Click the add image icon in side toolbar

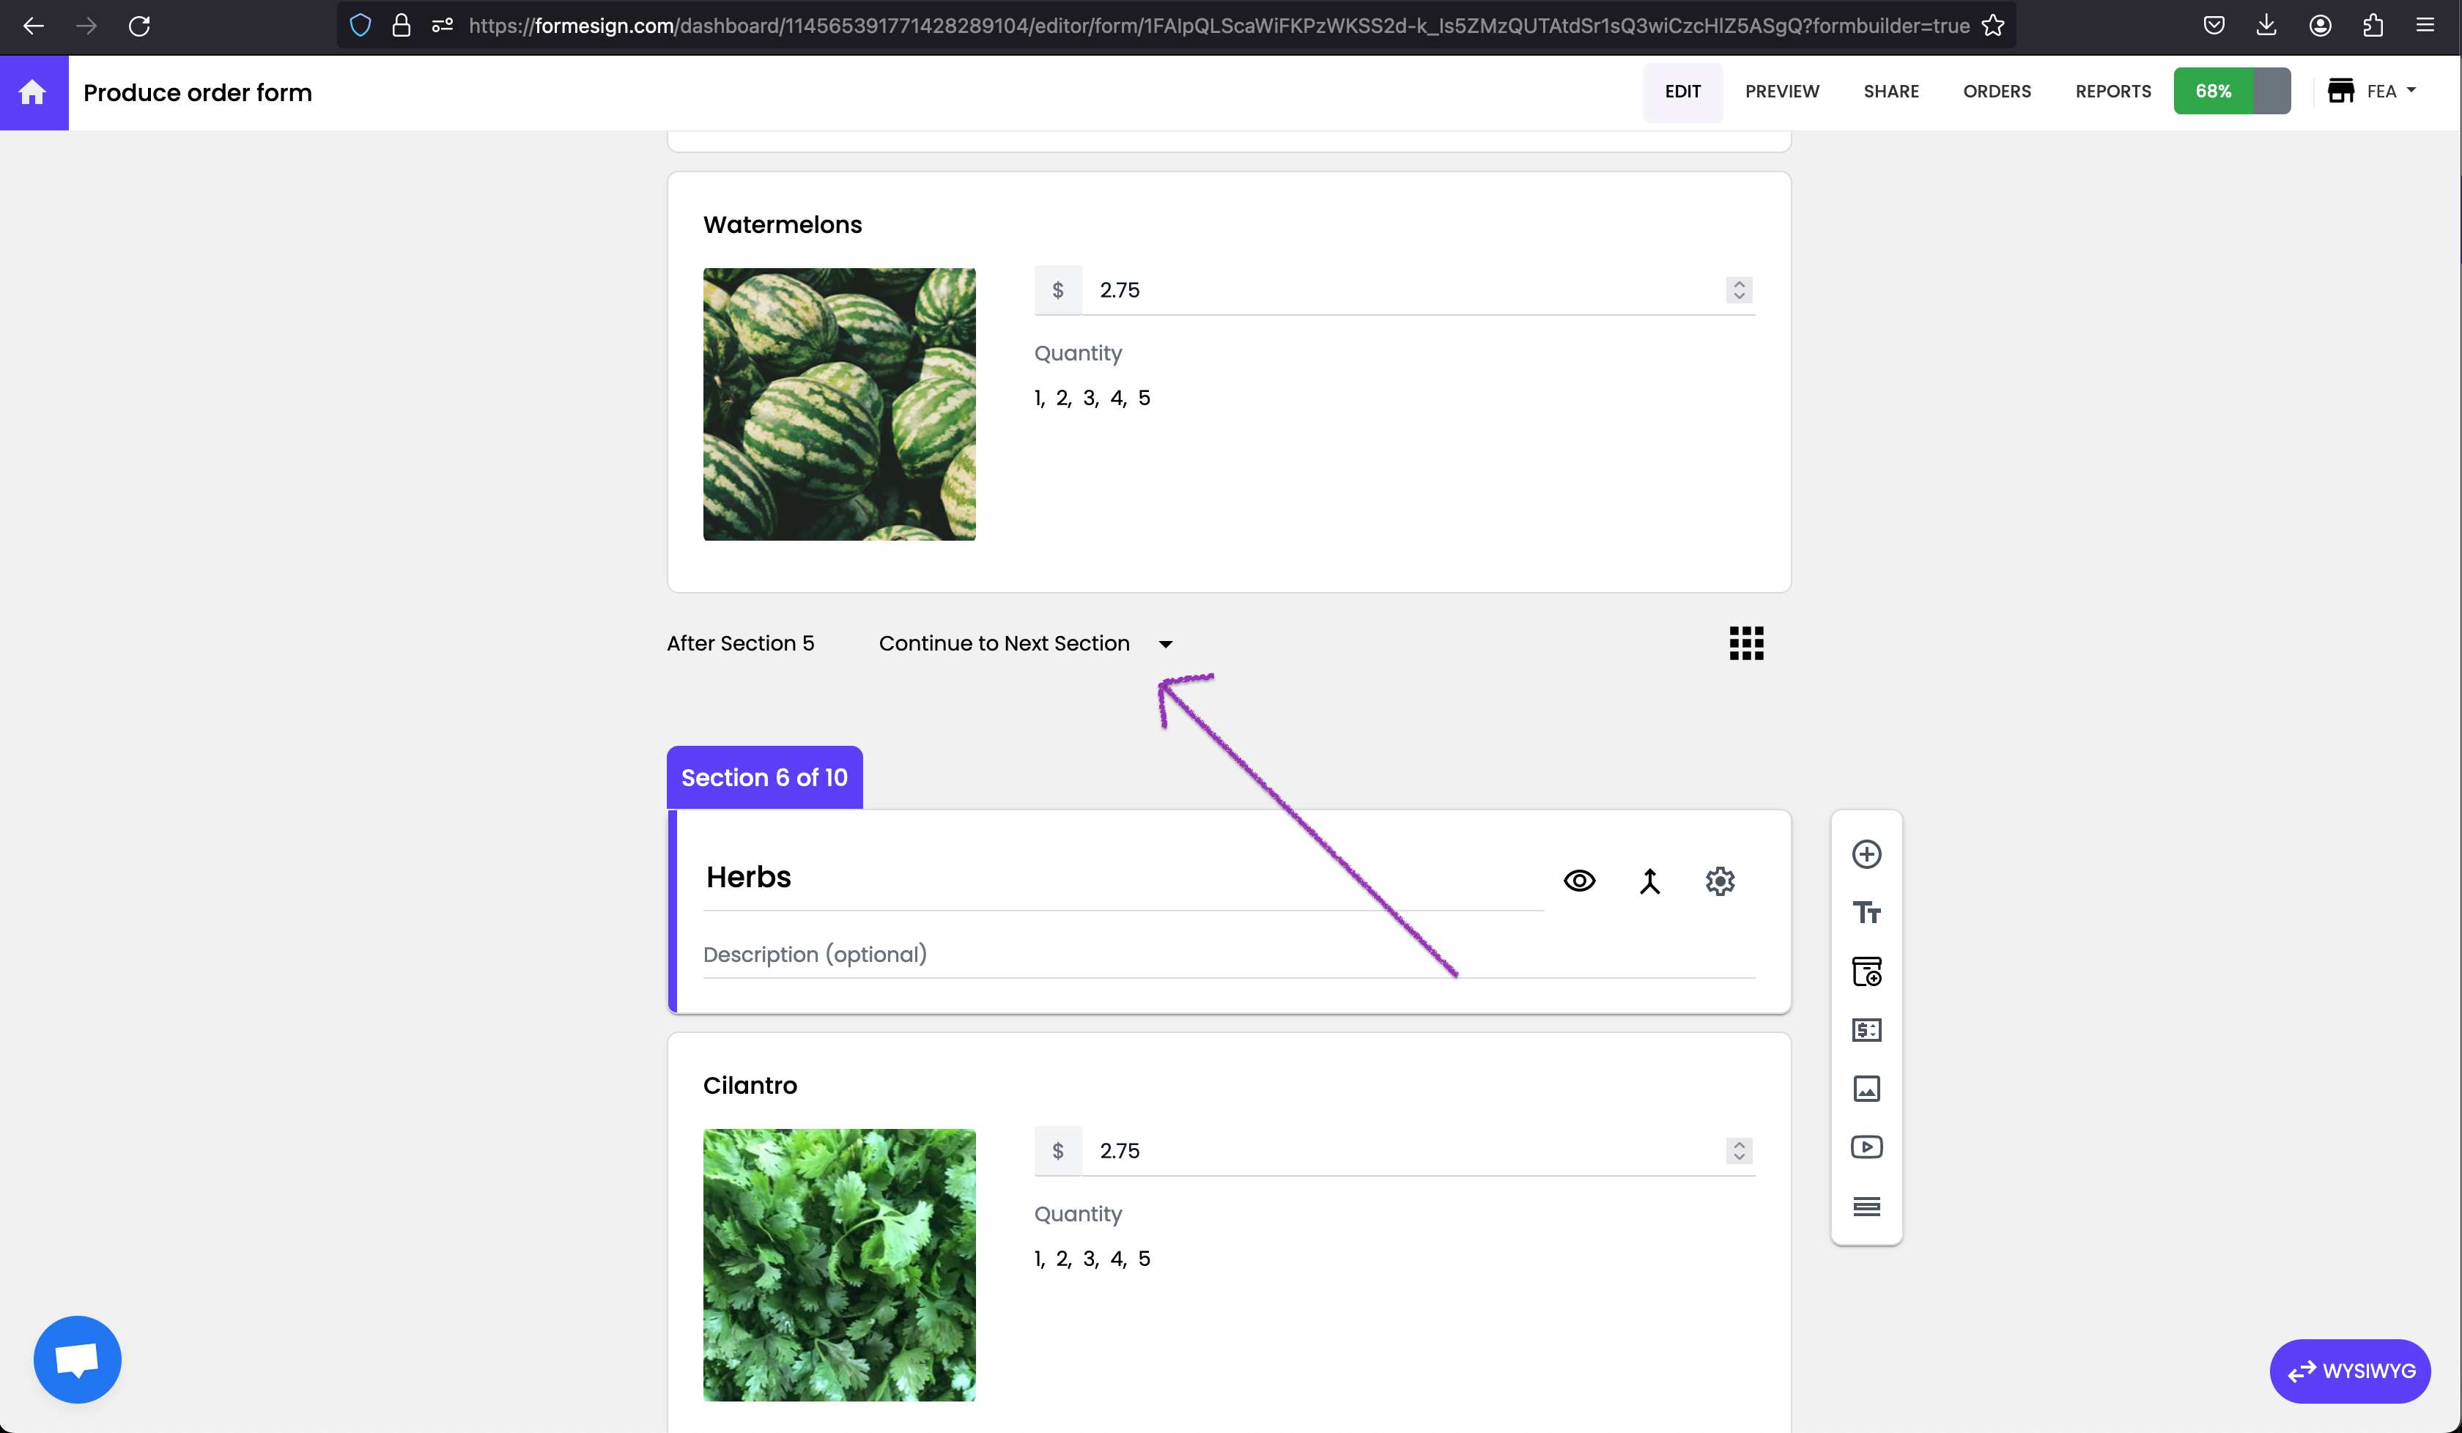pos(1866,1088)
